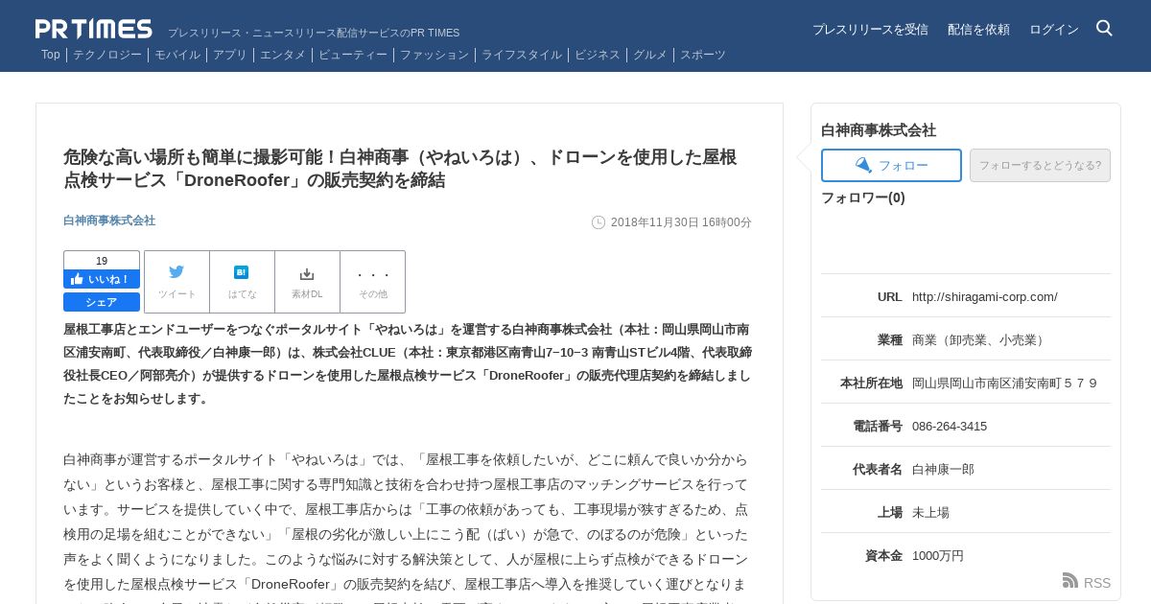Go to the Top menu item
Image resolution: width=1151 pixels, height=604 pixels.
(51, 55)
